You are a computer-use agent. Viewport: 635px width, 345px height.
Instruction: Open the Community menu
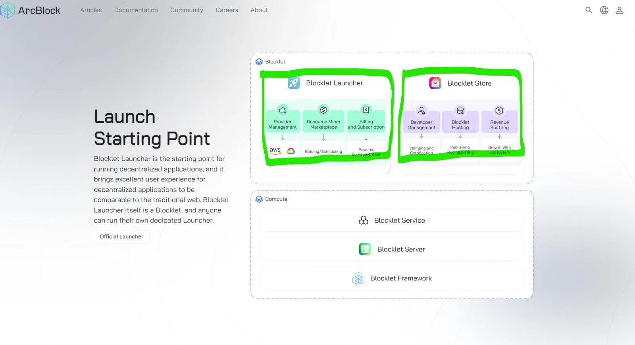tap(187, 10)
